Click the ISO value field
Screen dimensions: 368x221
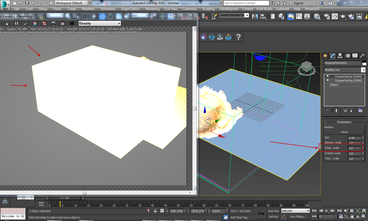click(x=355, y=138)
